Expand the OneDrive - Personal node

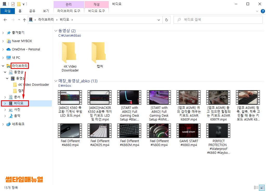(3, 49)
